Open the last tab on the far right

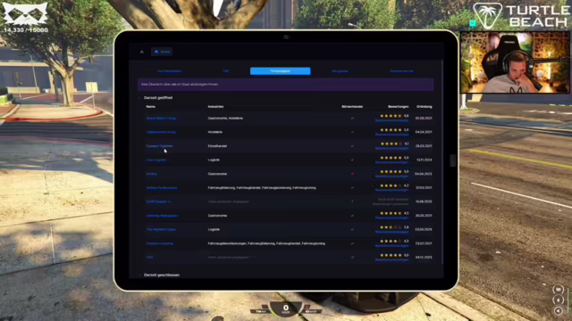[x=401, y=71]
